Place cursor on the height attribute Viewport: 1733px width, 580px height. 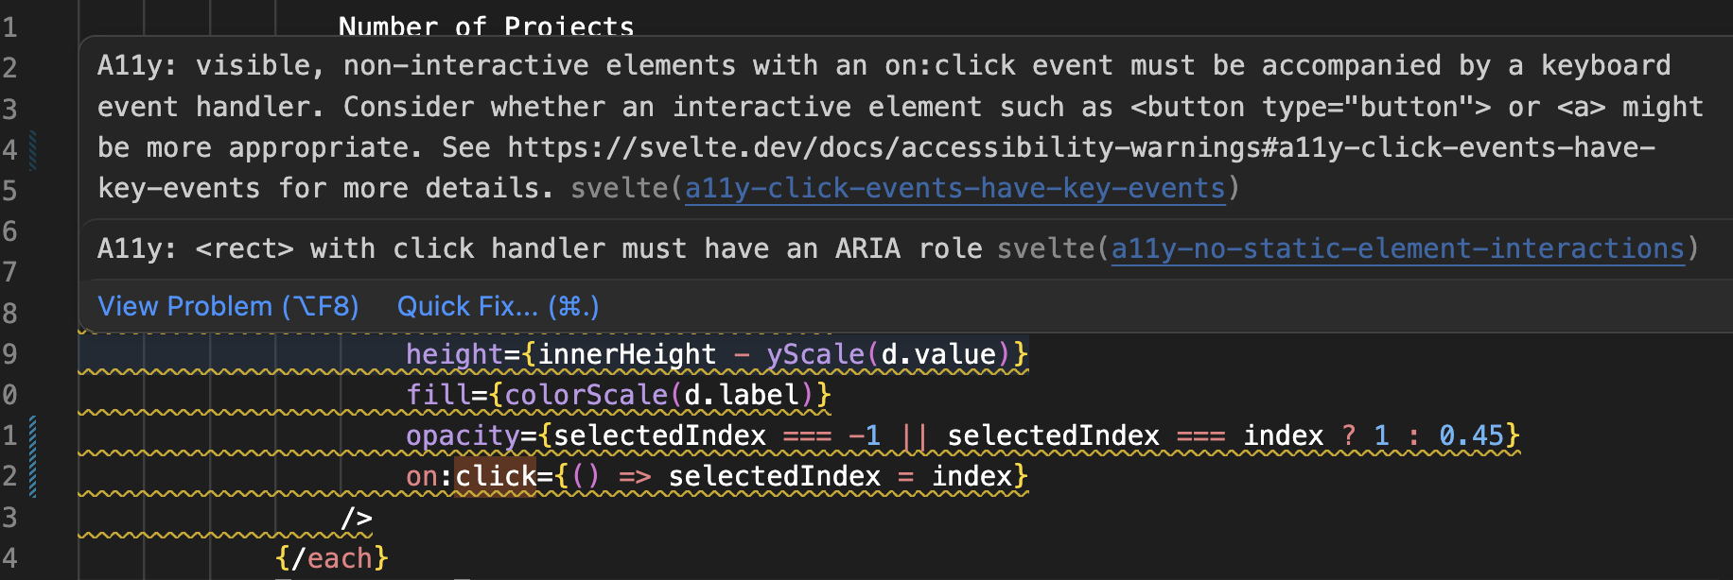click(x=454, y=354)
